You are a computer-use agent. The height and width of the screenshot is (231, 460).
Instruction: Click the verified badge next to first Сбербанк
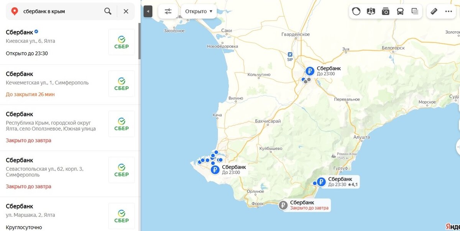point(36,32)
